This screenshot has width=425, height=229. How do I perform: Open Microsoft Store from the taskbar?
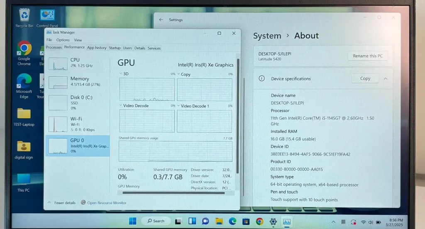coord(246,221)
